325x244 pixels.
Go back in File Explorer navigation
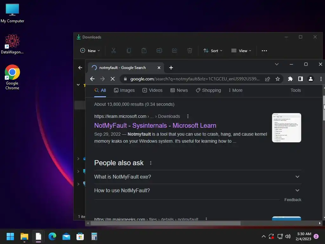[x=80, y=68]
